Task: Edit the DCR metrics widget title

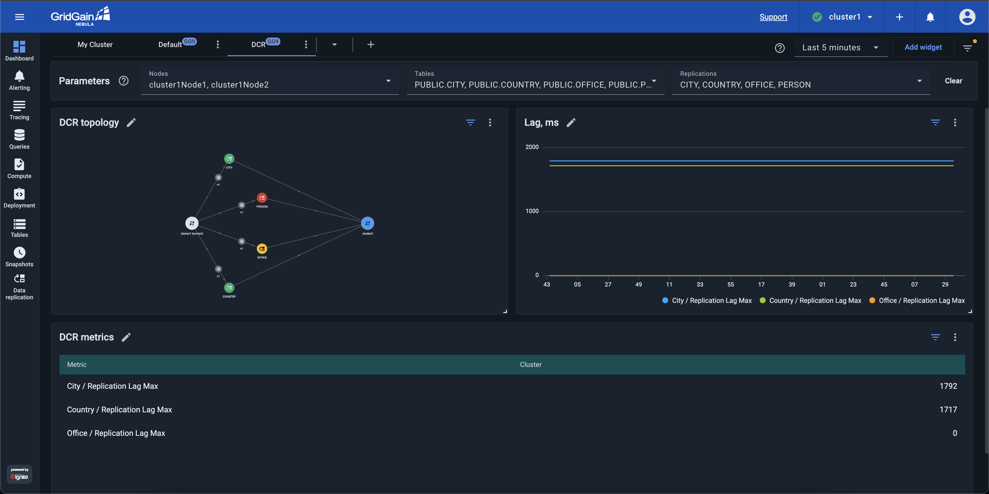Action: point(126,337)
